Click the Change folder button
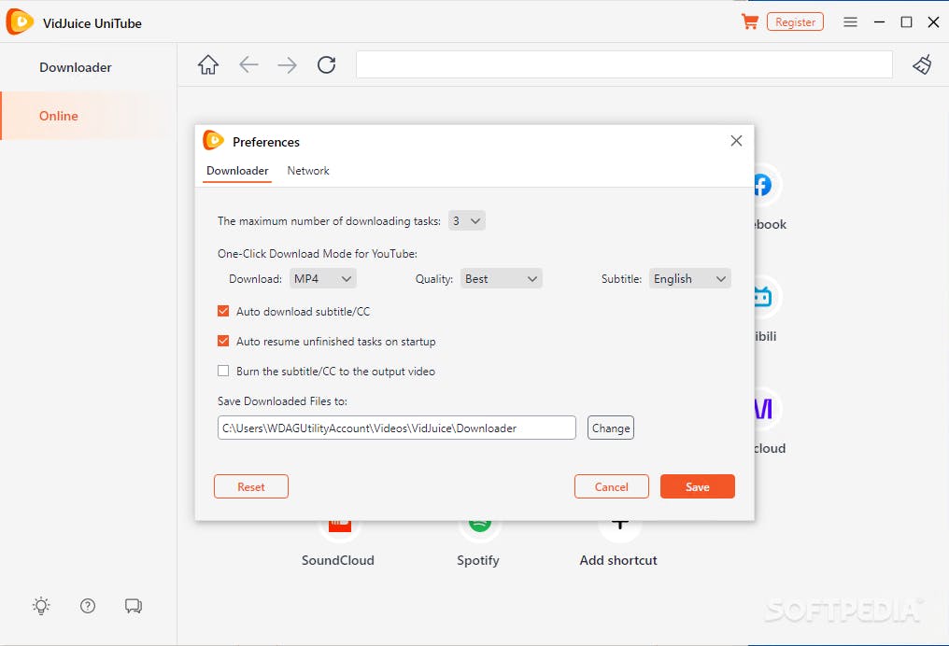This screenshot has width=949, height=646. 611,428
